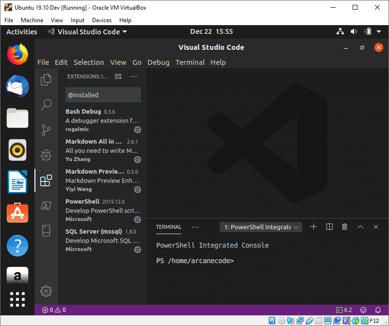This screenshot has height=326, width=389.
Task: Open the Markdown All in One manage gear
Action: point(137,160)
